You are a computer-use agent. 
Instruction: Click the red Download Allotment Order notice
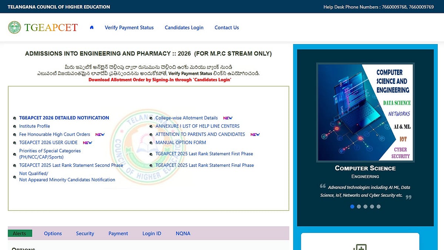[x=160, y=80]
